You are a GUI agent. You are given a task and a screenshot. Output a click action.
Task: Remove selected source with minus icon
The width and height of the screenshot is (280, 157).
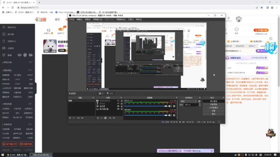101,118
